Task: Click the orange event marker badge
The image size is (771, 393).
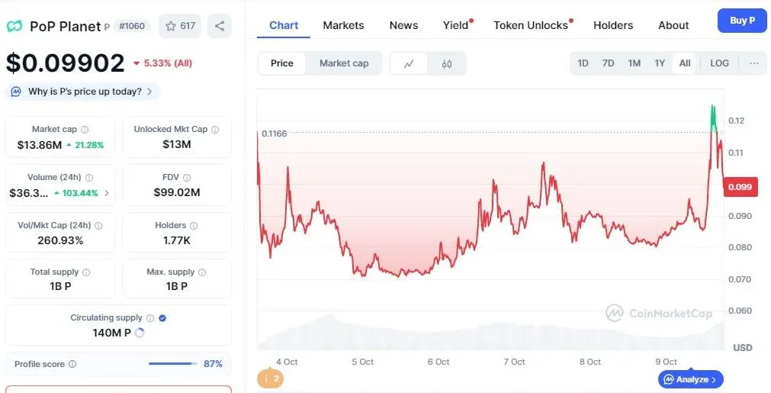Action: [271, 379]
